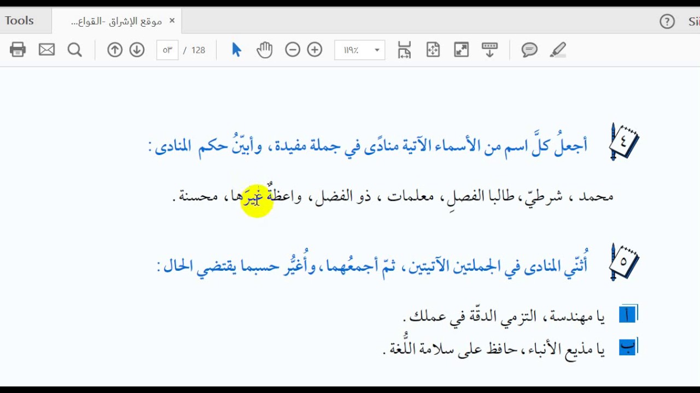Open the Search magnifier tool
This screenshot has width=700, height=393.
click(x=75, y=50)
